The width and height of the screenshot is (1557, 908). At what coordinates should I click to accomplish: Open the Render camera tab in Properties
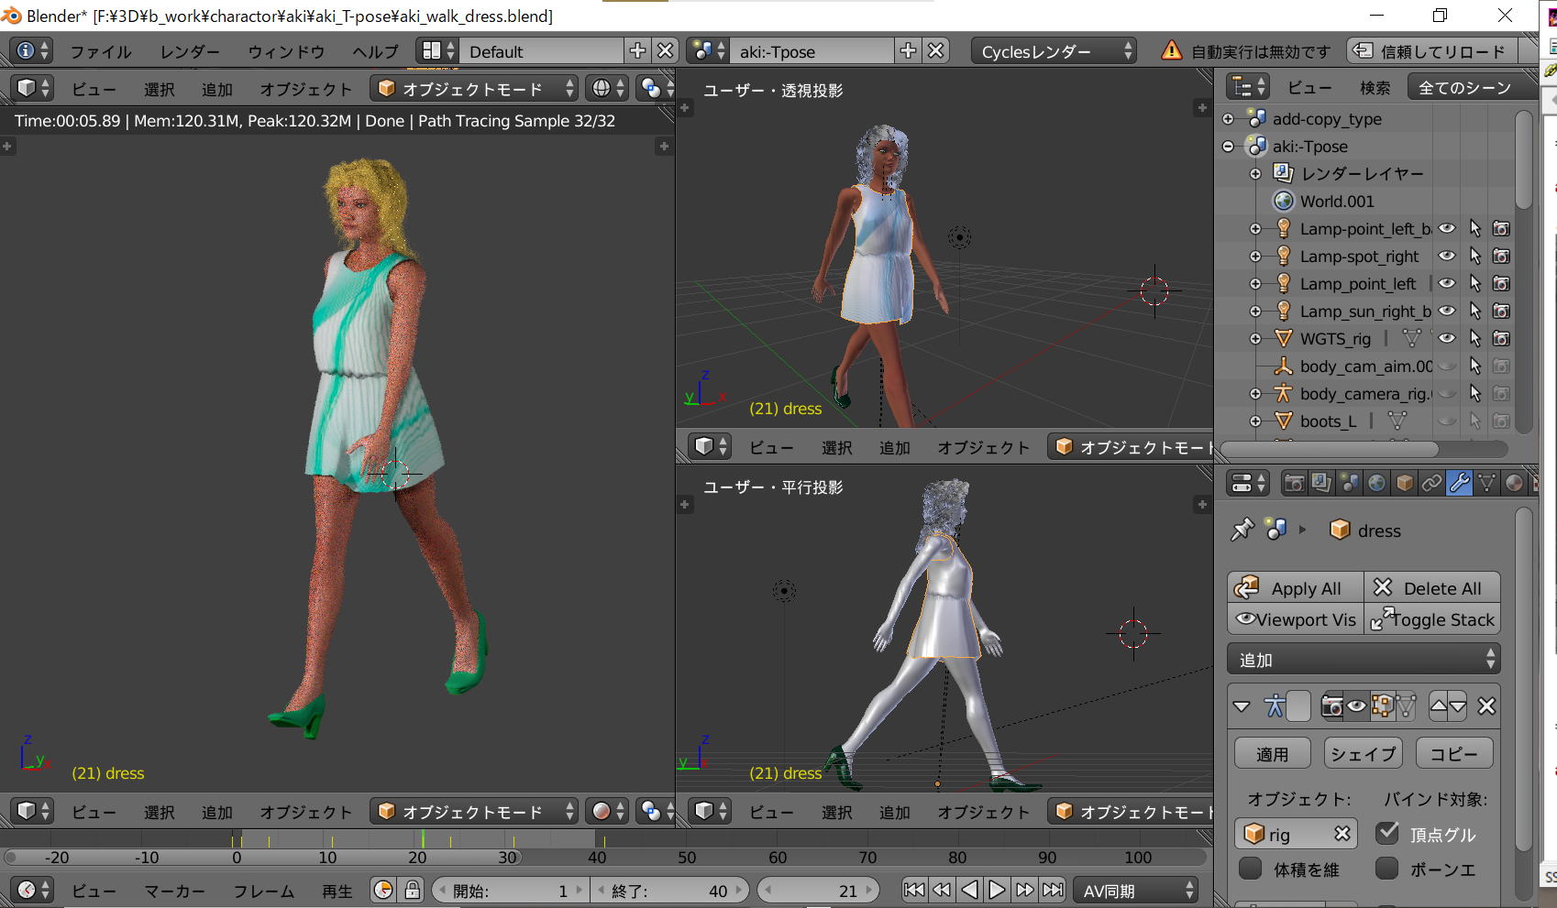pos(1294,483)
